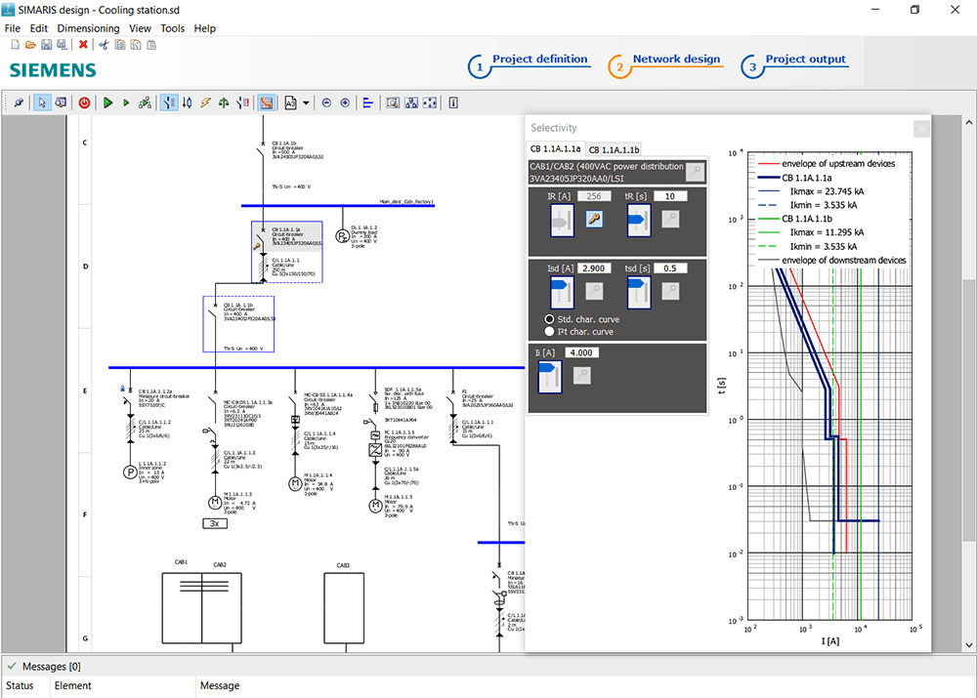Click the red X delete icon
This screenshot has height=698, width=977.
pyautogui.click(x=83, y=44)
